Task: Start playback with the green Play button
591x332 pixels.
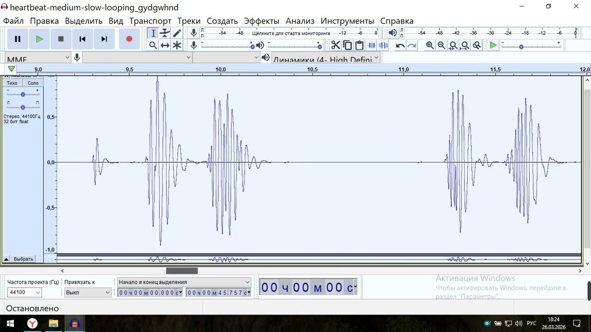Action: click(x=39, y=39)
